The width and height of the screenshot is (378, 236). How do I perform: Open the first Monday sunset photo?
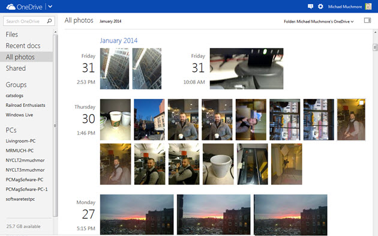click(137, 214)
